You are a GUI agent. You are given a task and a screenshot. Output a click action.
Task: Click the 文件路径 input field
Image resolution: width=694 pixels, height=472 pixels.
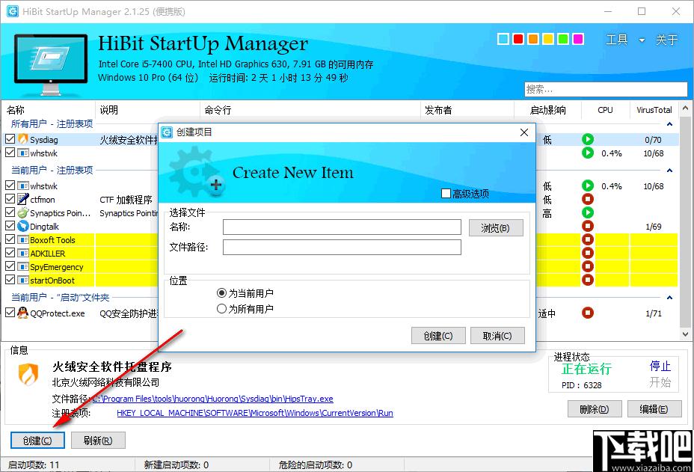coord(342,248)
